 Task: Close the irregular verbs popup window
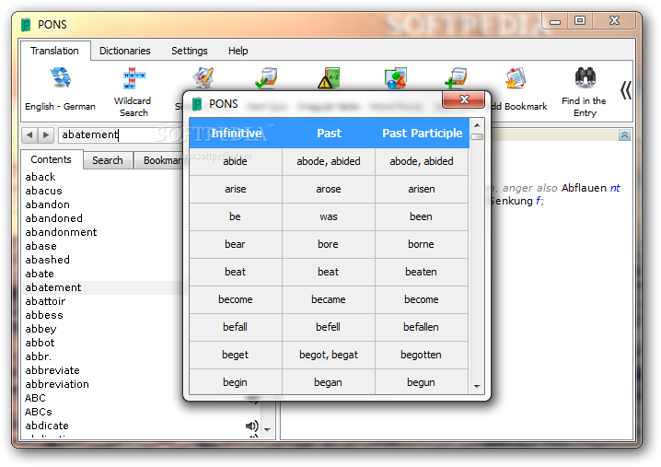[x=464, y=99]
